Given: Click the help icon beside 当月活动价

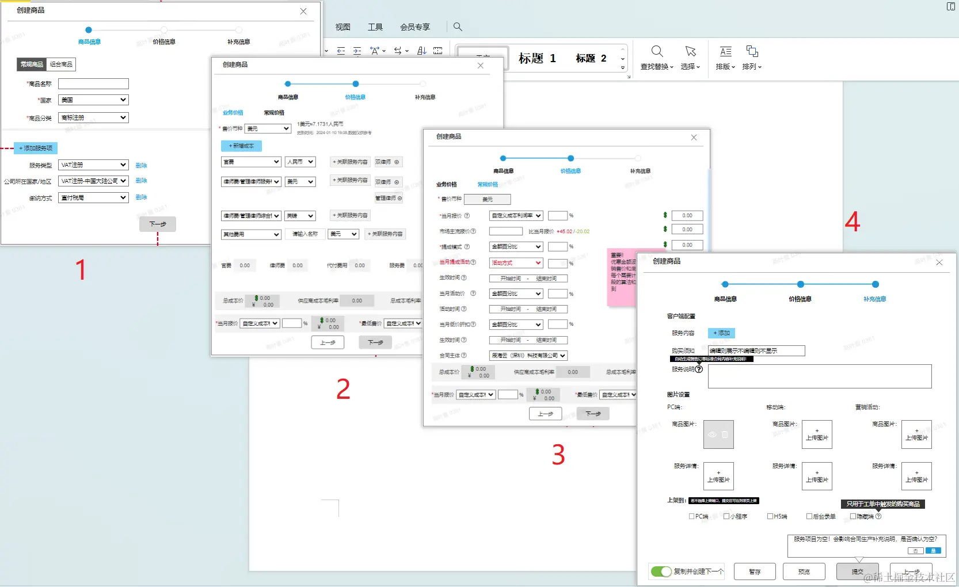Looking at the screenshot, I should click(473, 293).
